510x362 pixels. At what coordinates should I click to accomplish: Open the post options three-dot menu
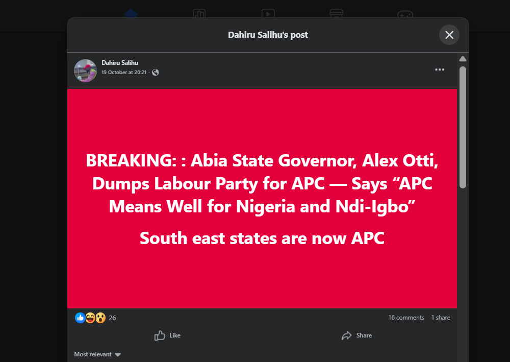click(440, 70)
